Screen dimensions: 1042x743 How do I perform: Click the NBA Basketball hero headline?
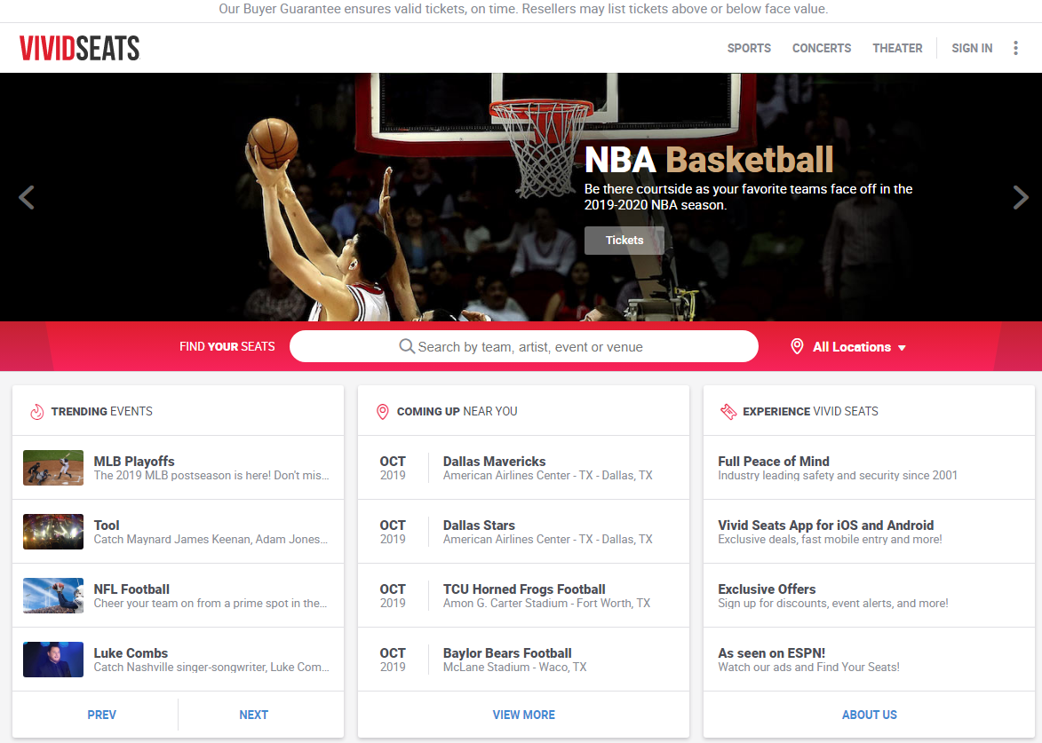click(709, 160)
